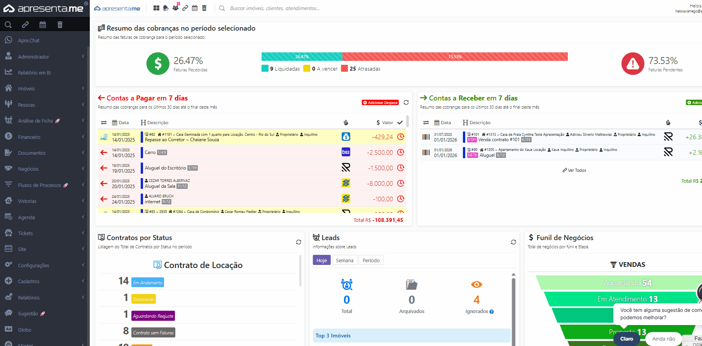Screen dimensions: 702x346
Task: Toggle the clock status on -100,00 row
Action: coord(401,199)
